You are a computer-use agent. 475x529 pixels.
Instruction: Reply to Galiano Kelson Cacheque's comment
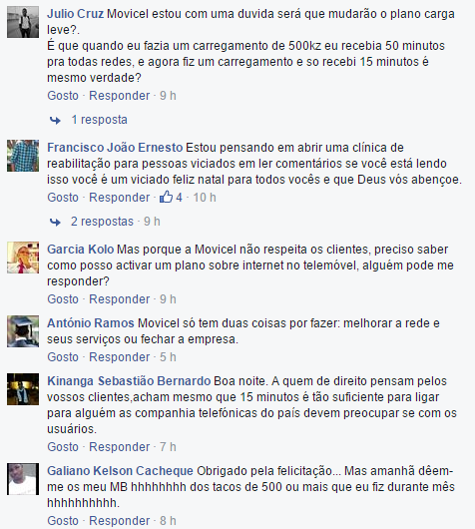(x=120, y=521)
